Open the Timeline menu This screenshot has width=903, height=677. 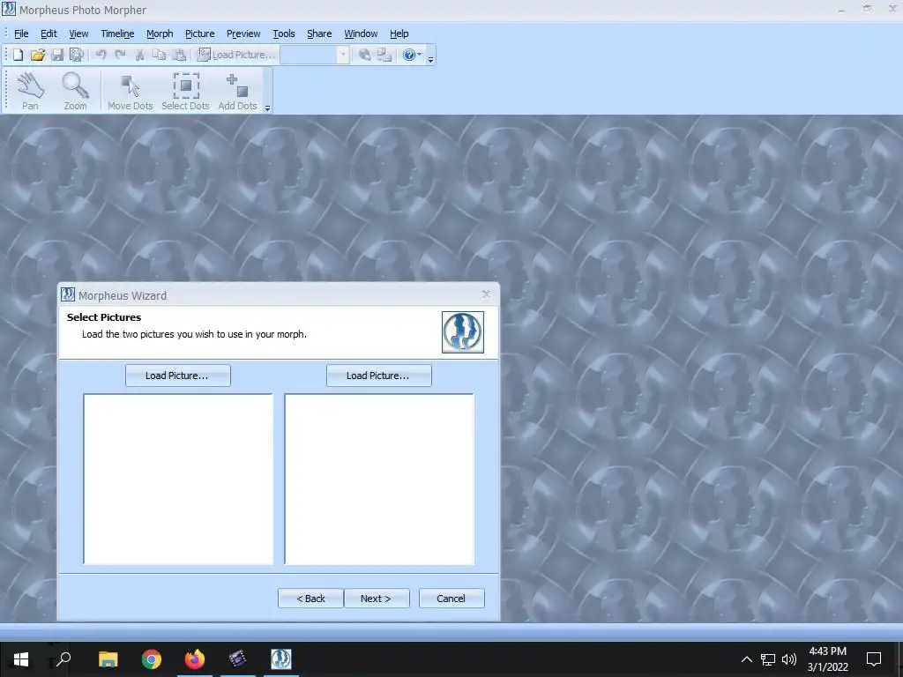(117, 33)
